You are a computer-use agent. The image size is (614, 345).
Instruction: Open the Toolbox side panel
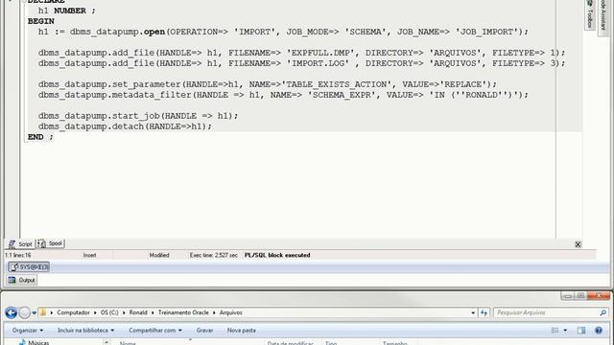590,14
